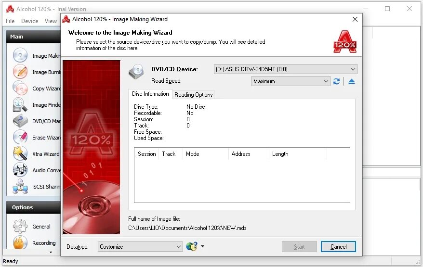Maximize the Alcohol 120% main window
423x267 pixels.
click(387, 9)
